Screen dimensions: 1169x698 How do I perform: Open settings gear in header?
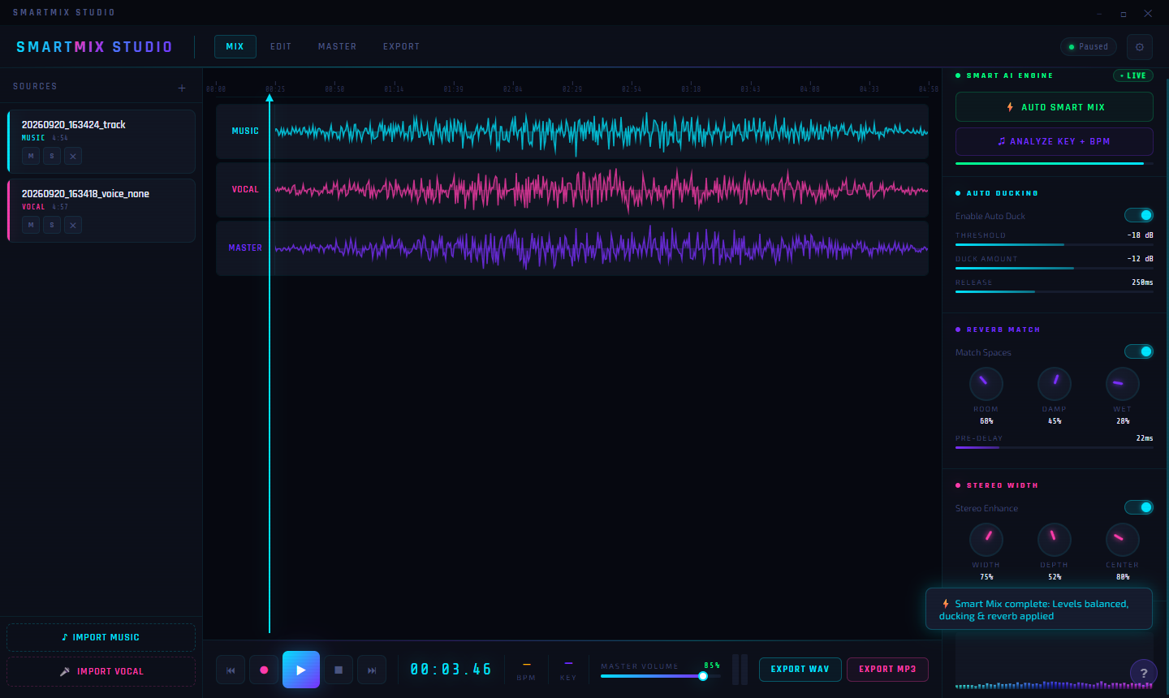click(1140, 47)
